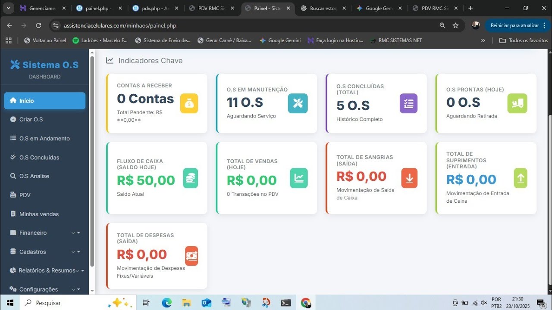Image resolution: width=552 pixels, height=310 pixels.
Task: Open O.S em Andamento in the sidebar
Action: pyautogui.click(x=45, y=138)
